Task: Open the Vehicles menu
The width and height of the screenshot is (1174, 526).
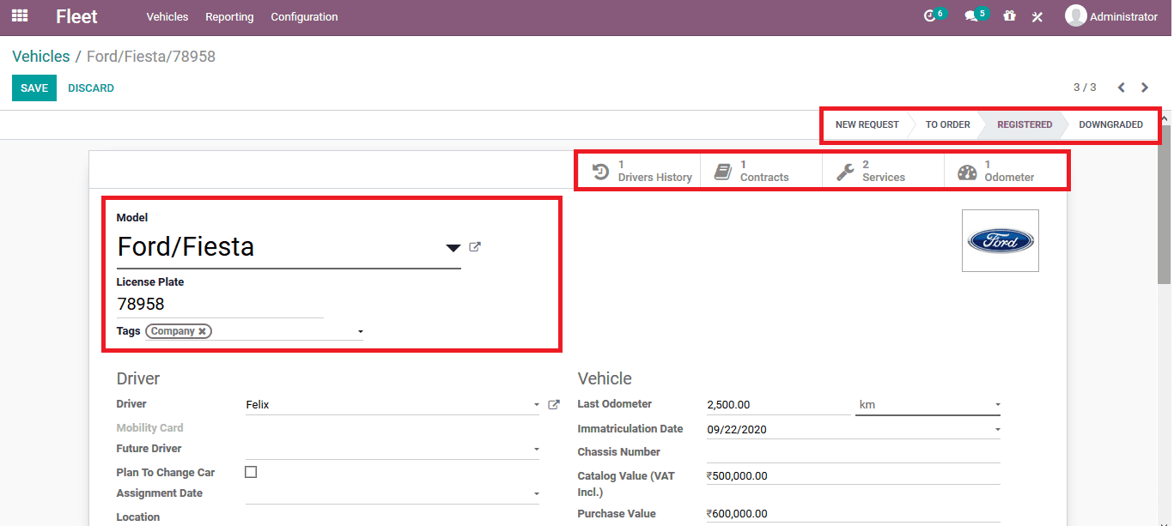Action: tap(167, 16)
